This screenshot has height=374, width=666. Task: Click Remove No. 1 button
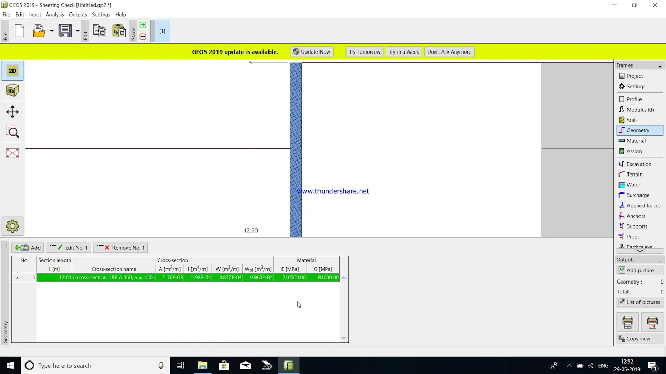[x=121, y=248]
